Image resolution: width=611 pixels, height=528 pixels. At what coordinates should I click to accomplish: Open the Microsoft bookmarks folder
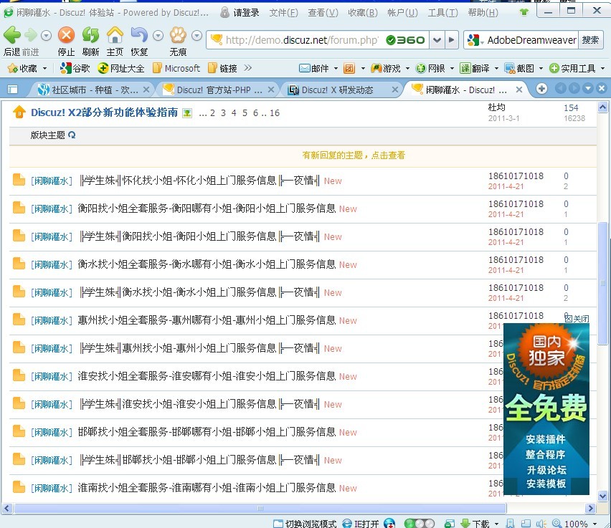pyautogui.click(x=176, y=69)
